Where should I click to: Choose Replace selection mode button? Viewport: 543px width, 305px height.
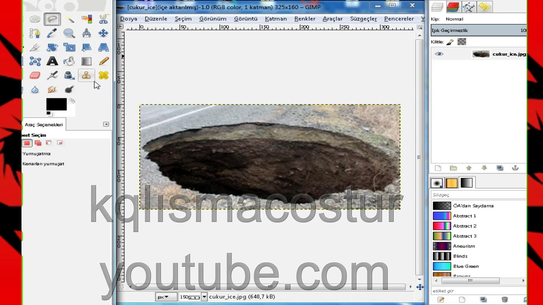[27, 143]
